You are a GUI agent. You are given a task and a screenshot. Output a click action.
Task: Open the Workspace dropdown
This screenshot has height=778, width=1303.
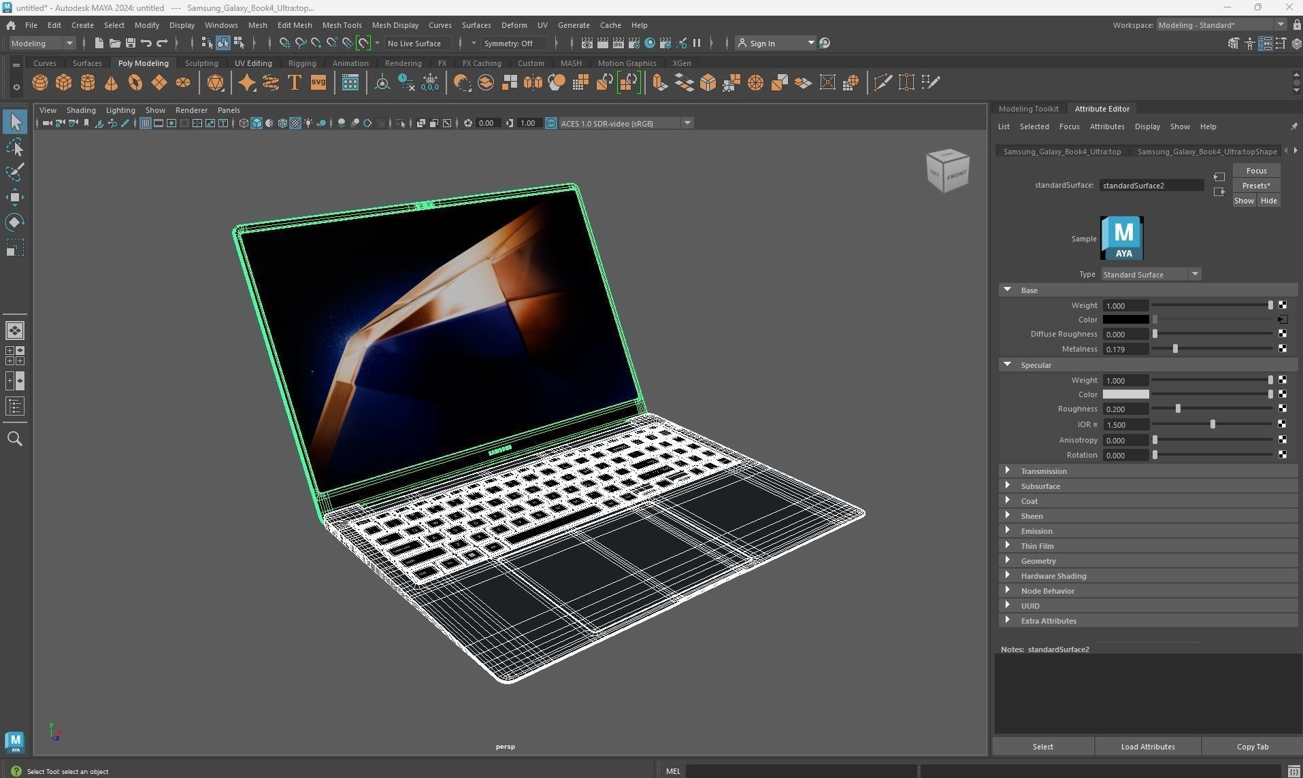1221,25
